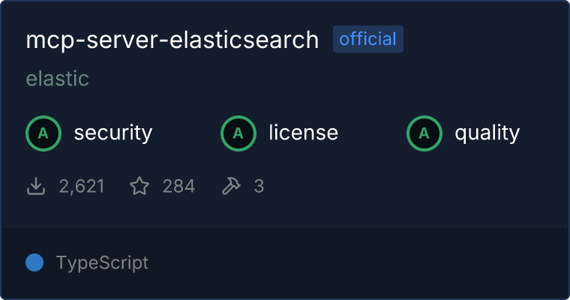This screenshot has width=570, height=300.
Task: Click the blue TypeScript color dot
Action: tap(34, 263)
